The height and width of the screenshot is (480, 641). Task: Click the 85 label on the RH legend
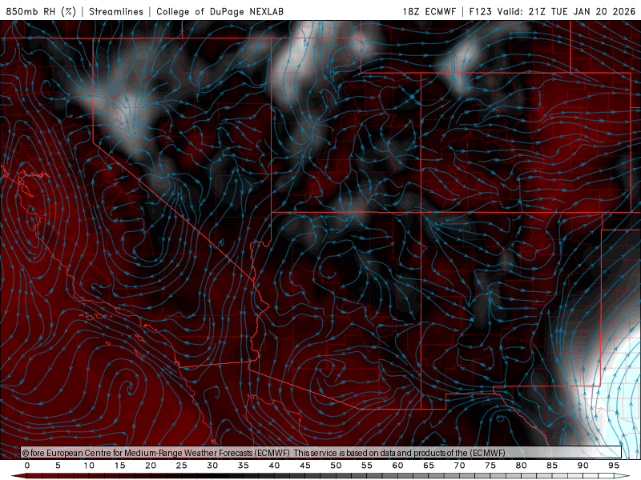coord(552,466)
